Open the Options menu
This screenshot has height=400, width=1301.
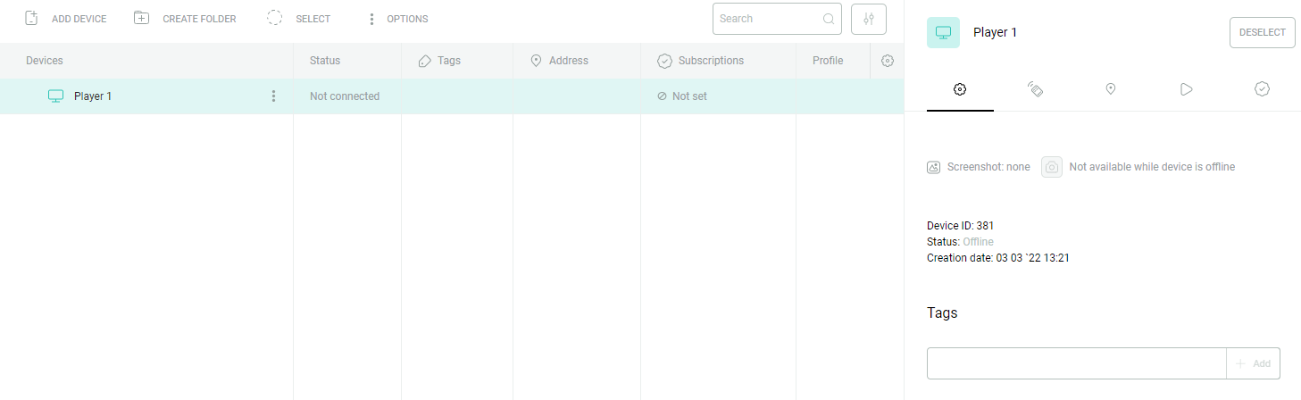coord(397,19)
